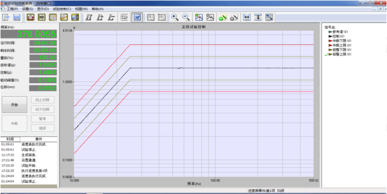Open the 试验控制(C) menu

(62, 9)
